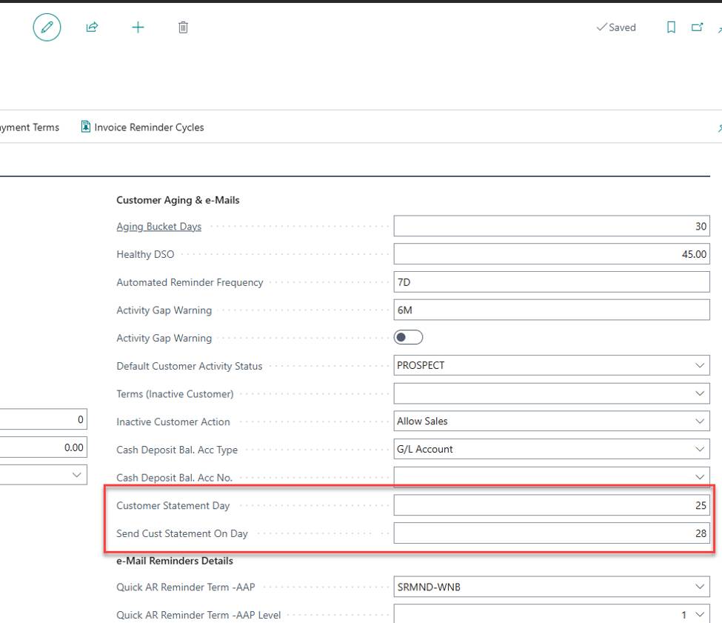Click the plus icon to add new
This screenshot has height=623, width=722.
coord(138,27)
